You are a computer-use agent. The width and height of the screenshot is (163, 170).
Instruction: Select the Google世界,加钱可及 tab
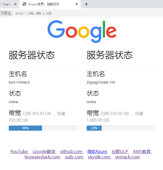click(50, 4)
